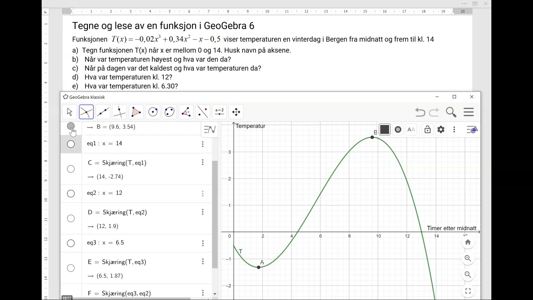Viewport: 533px width, 300px height.
Task: Open three-dot menu for C = Skjæring(T, eq1)
Action: point(203,162)
